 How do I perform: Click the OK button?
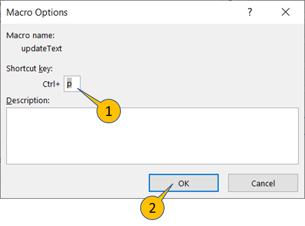[184, 183]
